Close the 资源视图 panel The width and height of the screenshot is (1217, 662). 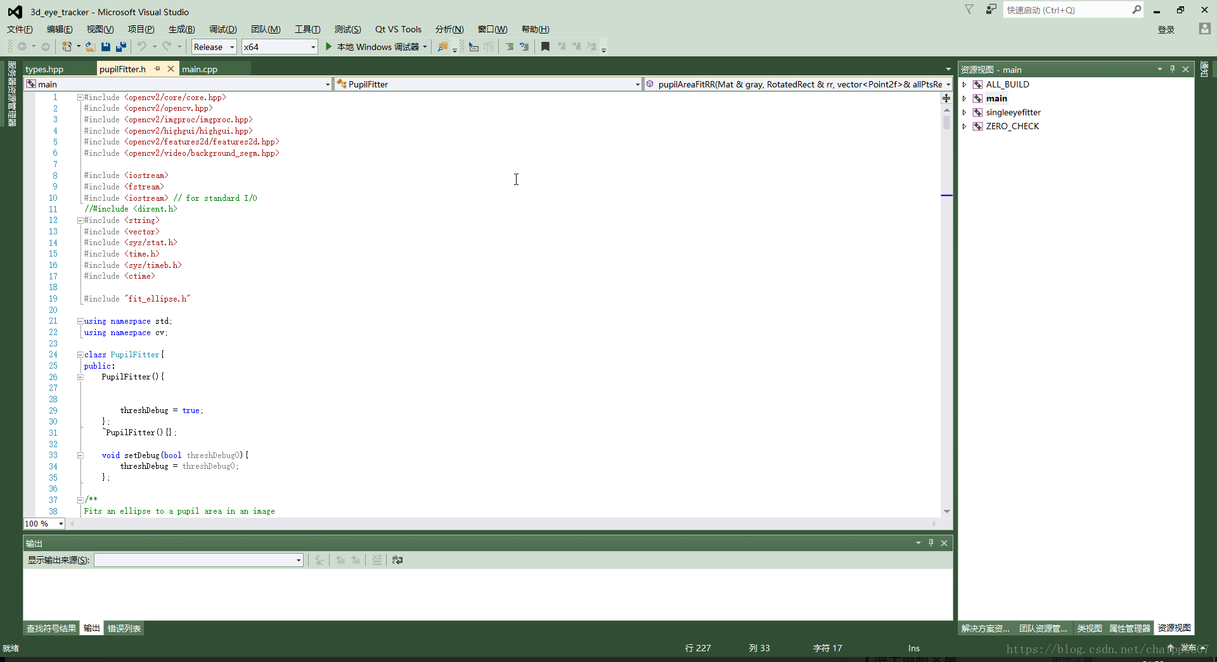point(1186,69)
